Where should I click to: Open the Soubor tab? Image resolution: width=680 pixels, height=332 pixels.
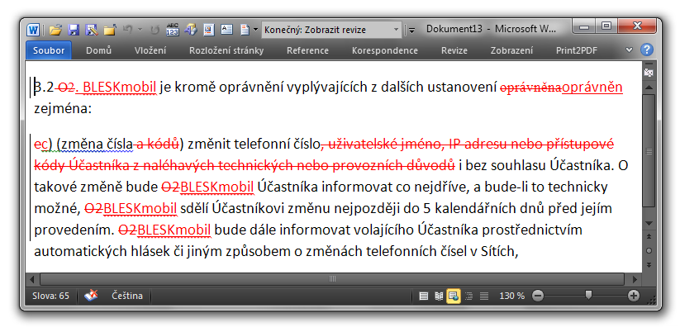(49, 50)
